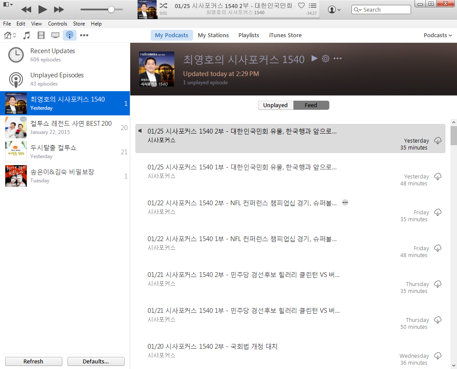Play the podcast from header play icon

pos(314,58)
